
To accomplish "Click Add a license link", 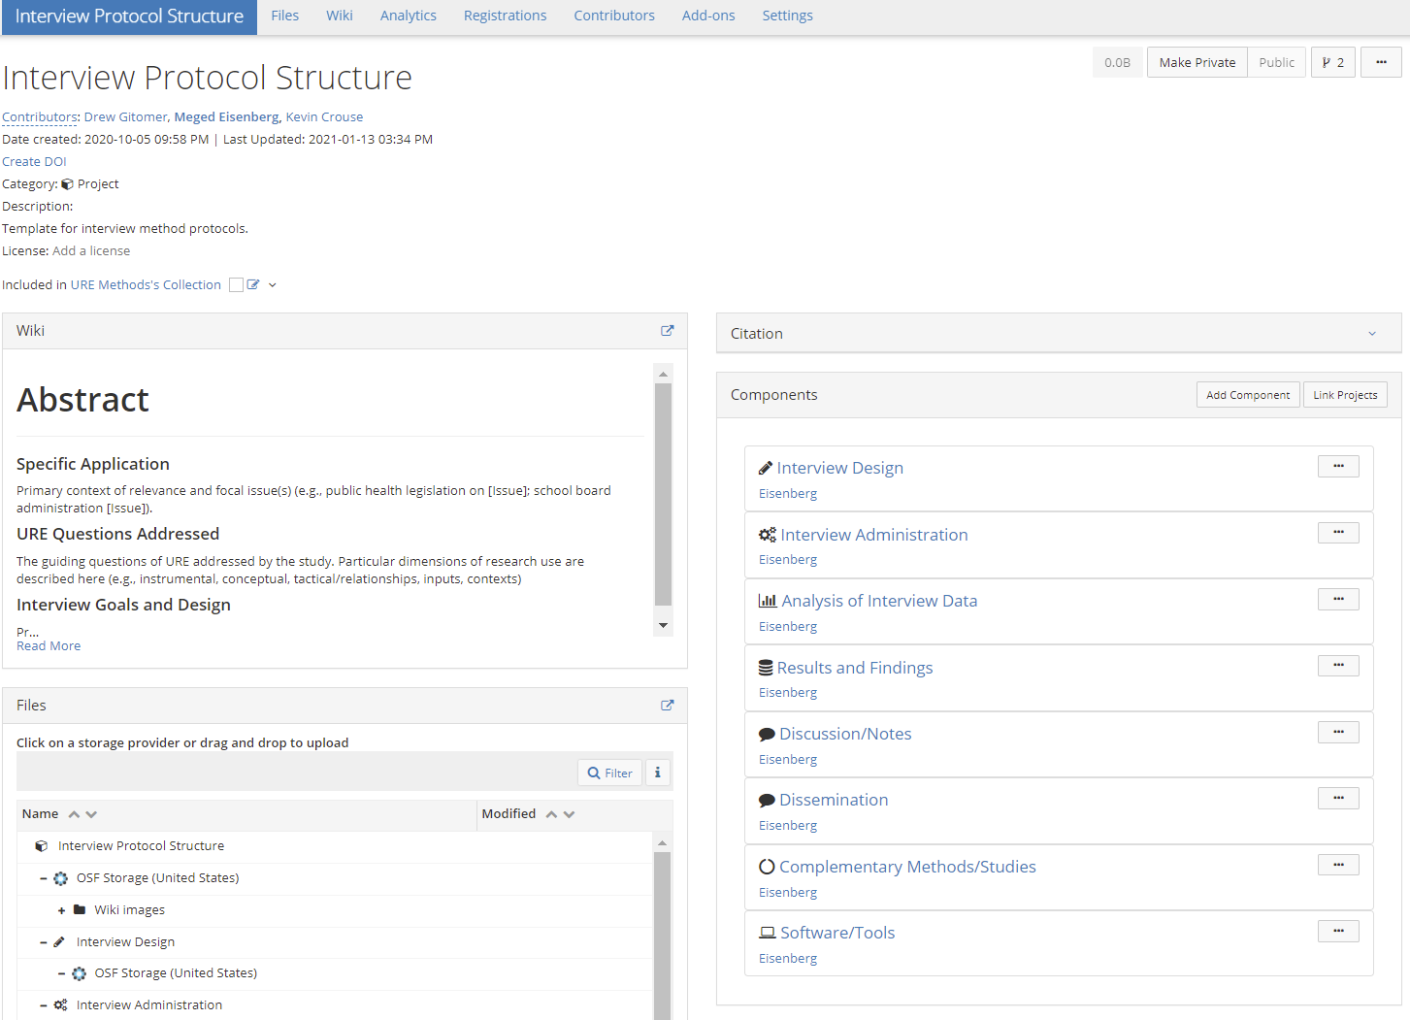I will click(x=91, y=251).
